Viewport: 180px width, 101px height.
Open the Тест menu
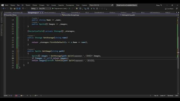pyautogui.click(x=48, y=5)
